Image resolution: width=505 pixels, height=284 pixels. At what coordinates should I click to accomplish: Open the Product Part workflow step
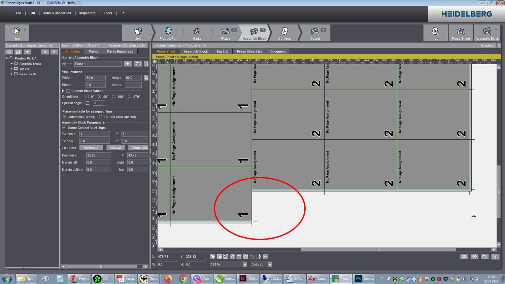[168, 33]
